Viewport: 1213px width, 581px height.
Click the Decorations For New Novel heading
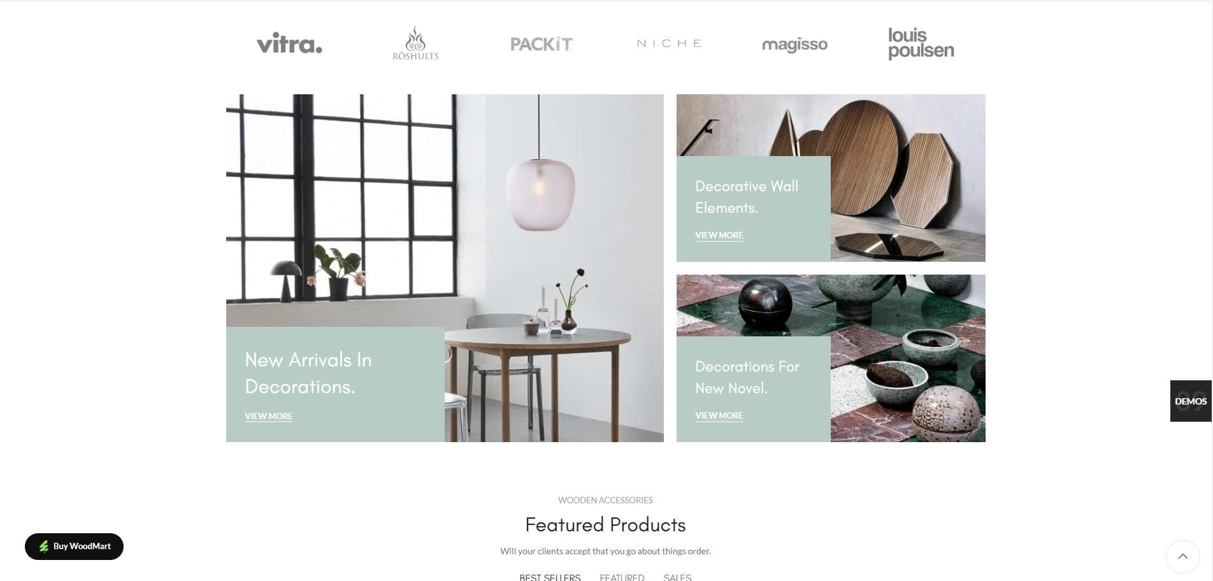747,377
